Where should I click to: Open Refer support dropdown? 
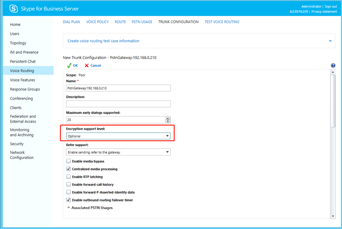coord(118,152)
